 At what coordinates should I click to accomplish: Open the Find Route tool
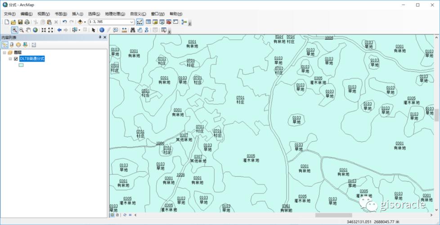pyautogui.click(x=140, y=30)
